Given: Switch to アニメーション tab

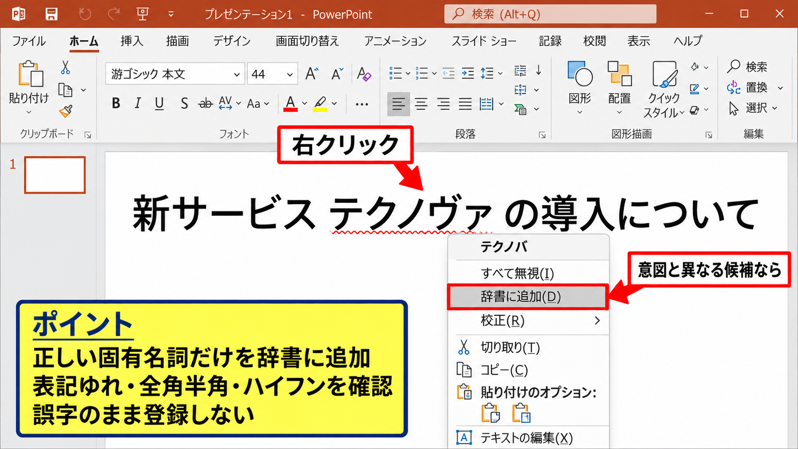Looking at the screenshot, I should pyautogui.click(x=395, y=41).
